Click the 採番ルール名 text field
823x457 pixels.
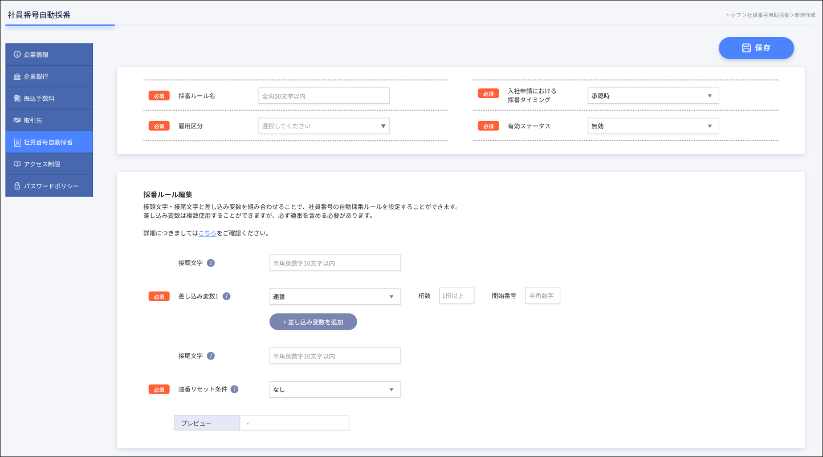coord(324,96)
